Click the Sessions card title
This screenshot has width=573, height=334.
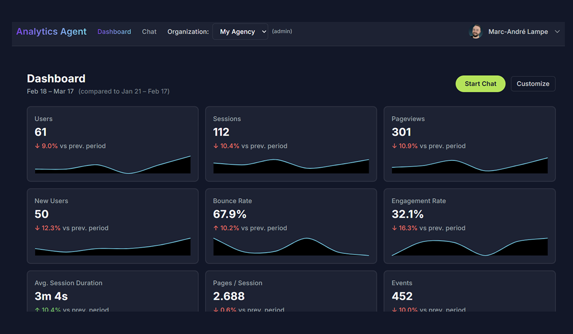point(227,119)
